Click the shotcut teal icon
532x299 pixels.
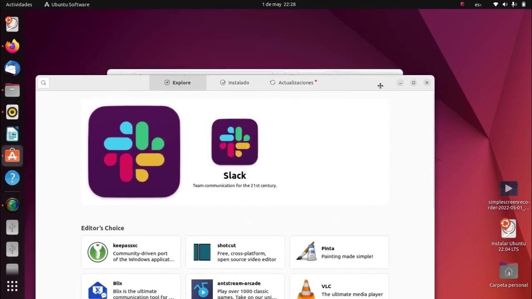coord(202,252)
